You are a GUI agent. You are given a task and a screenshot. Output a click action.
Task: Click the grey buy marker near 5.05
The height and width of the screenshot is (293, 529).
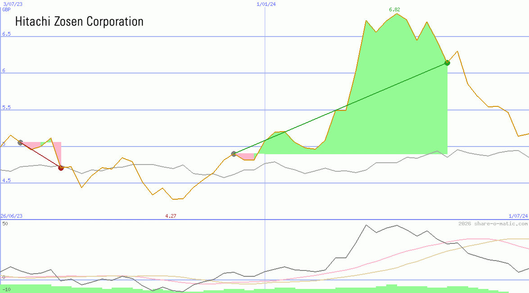tap(20, 142)
